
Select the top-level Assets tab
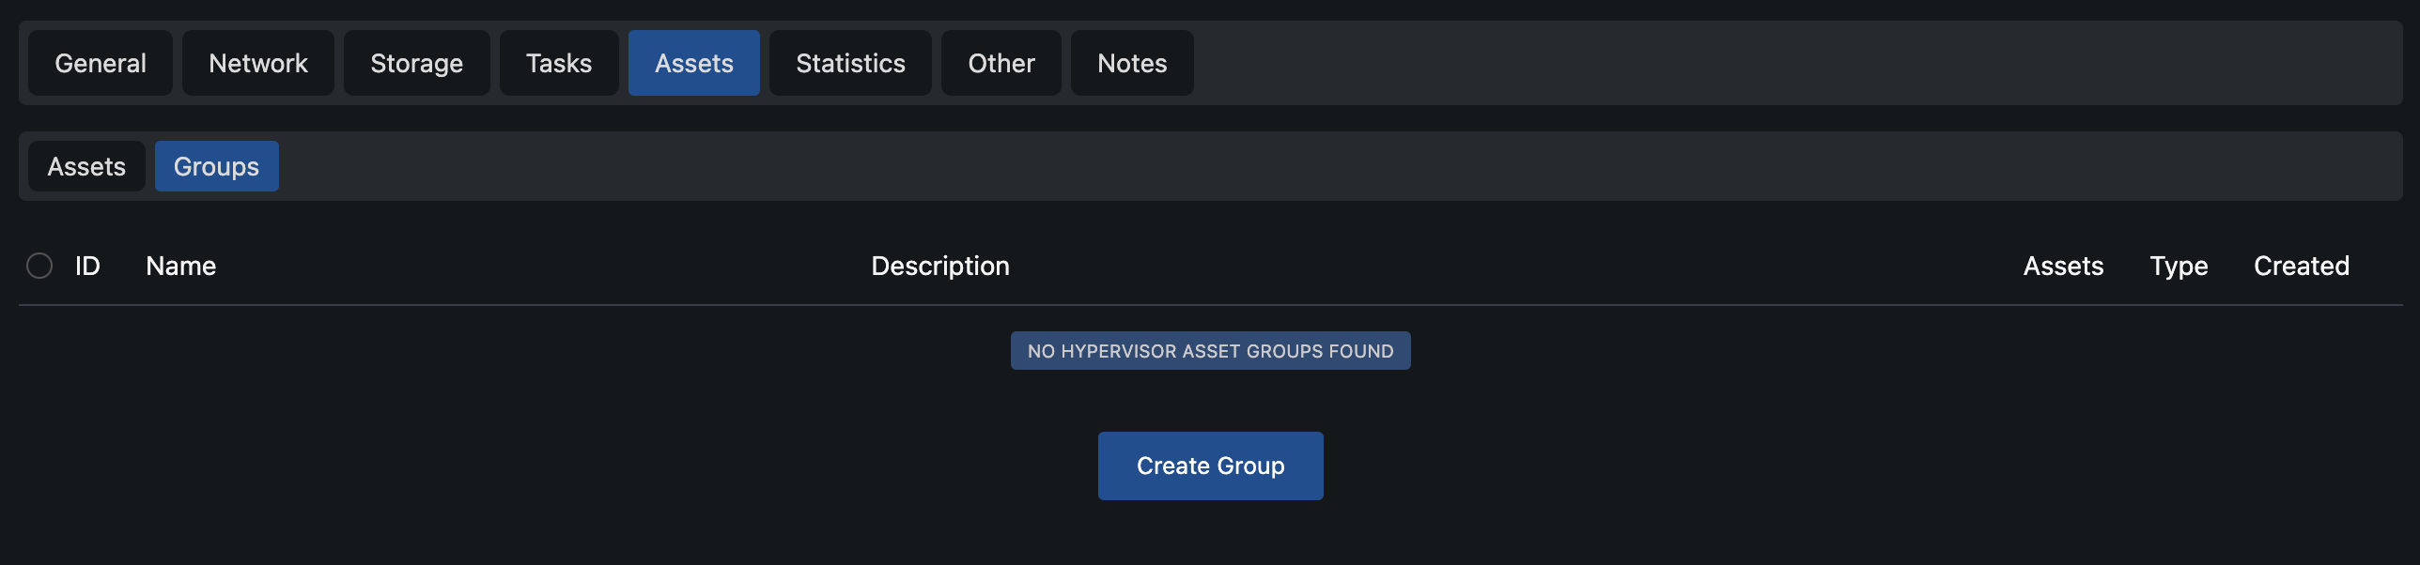[694, 63]
